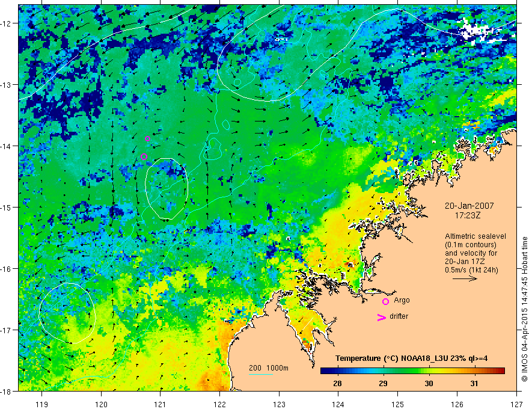This screenshot has width=529, height=409.
Task: Click the '0.5m/s (1kt 24h)' text
Action: pos(472,269)
